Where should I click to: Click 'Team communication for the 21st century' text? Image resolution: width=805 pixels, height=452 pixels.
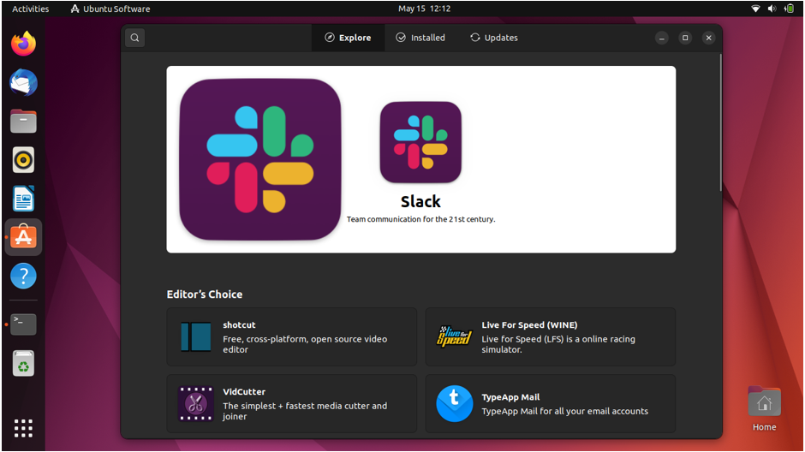tap(420, 219)
